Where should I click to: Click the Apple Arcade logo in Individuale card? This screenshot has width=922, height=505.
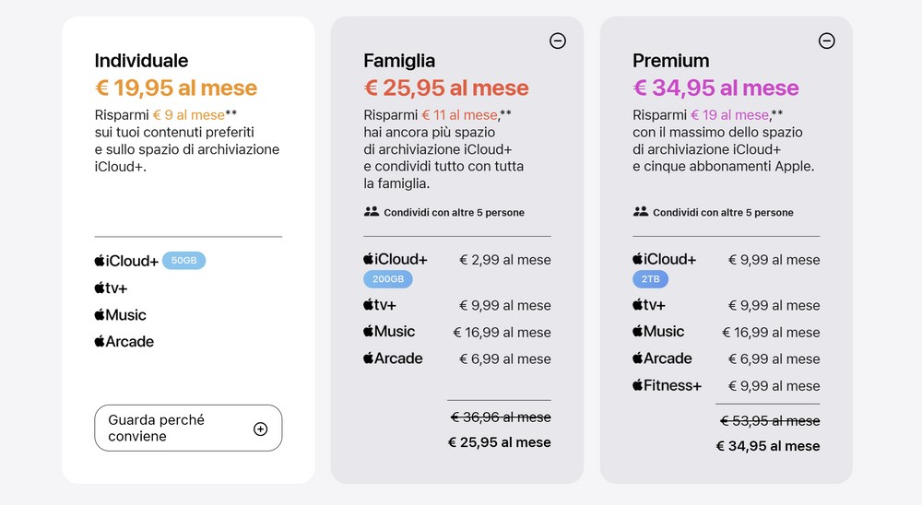[124, 342]
